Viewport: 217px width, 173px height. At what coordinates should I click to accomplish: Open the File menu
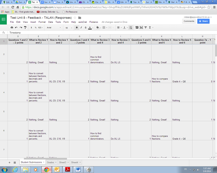[12, 22]
